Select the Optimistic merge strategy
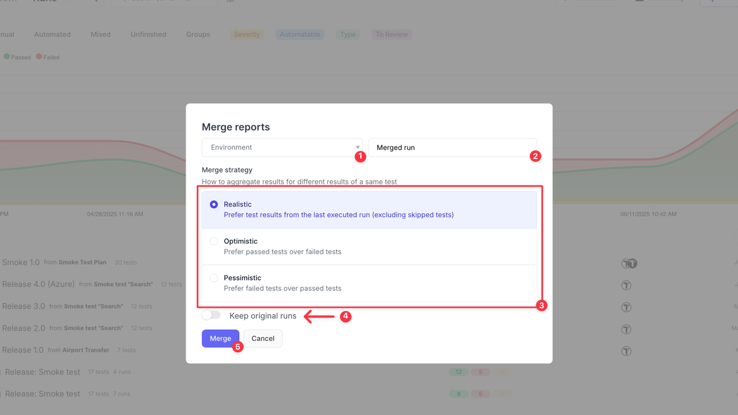 tap(214, 241)
